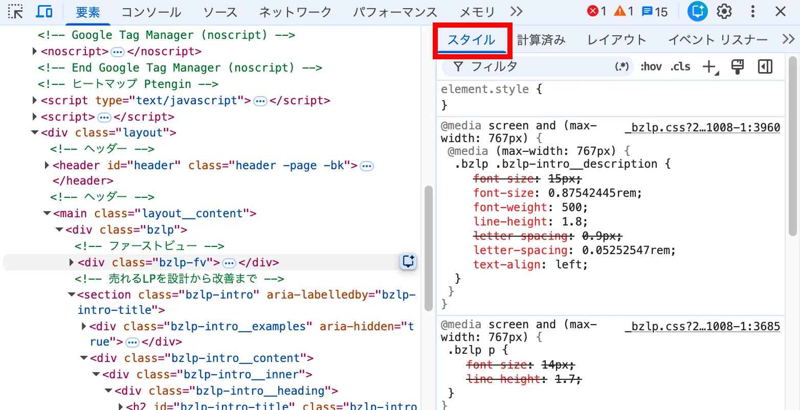Expand the div bzlp-fv node

[x=72, y=262]
